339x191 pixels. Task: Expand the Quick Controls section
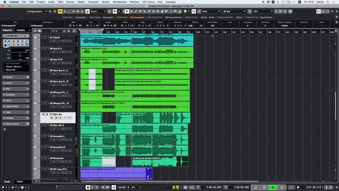[15, 124]
